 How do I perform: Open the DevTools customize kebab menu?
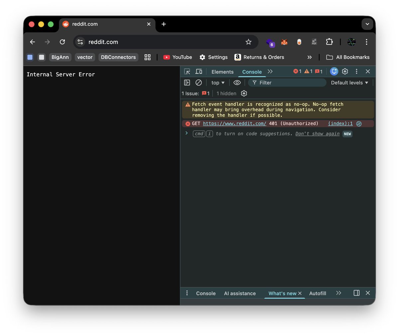356,71
